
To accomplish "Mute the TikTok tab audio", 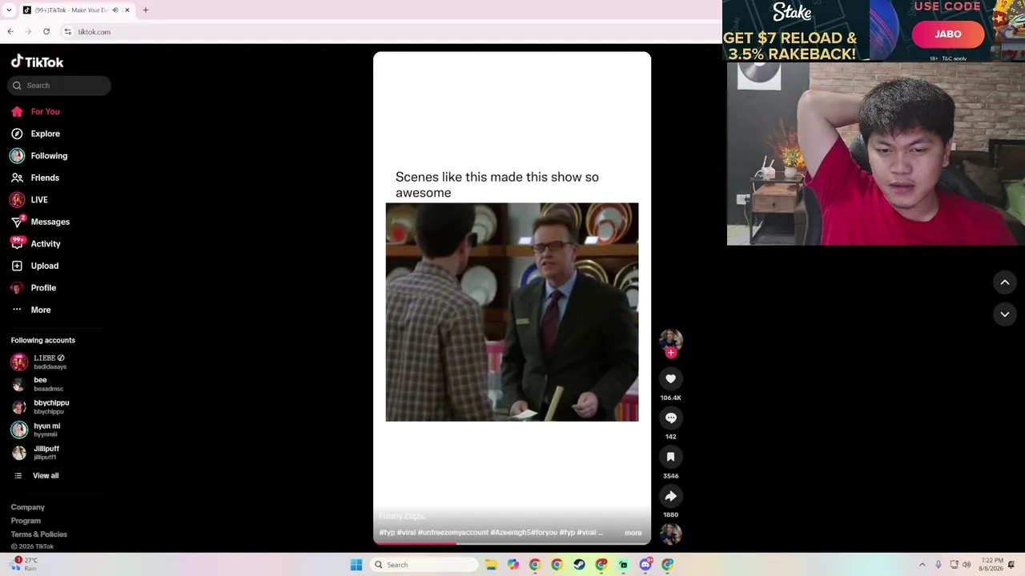I will [x=115, y=10].
